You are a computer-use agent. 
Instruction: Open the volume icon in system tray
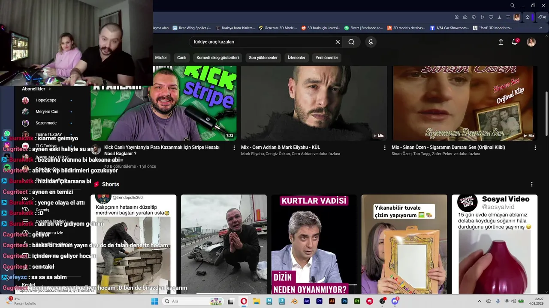[x=514, y=301]
